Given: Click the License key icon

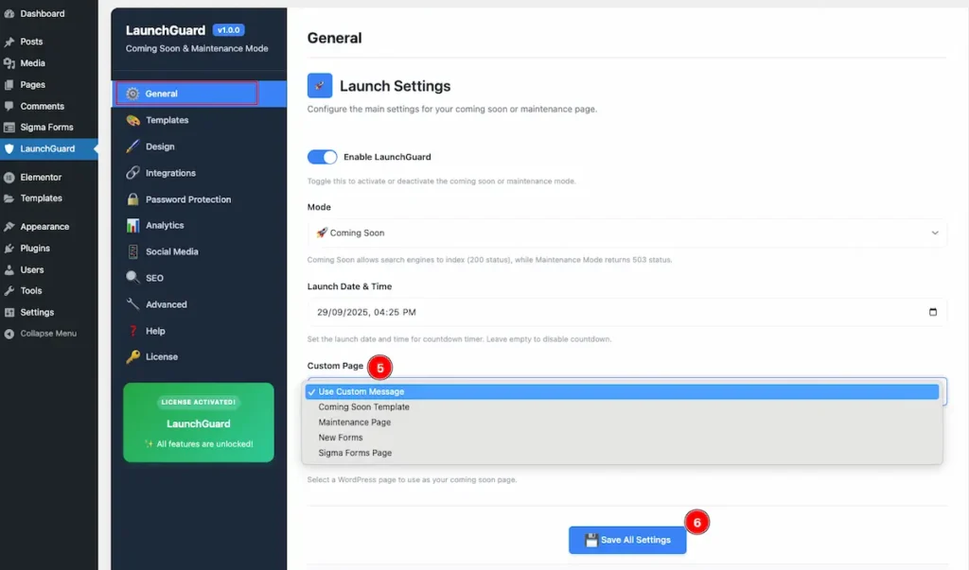Looking at the screenshot, I should coord(132,357).
